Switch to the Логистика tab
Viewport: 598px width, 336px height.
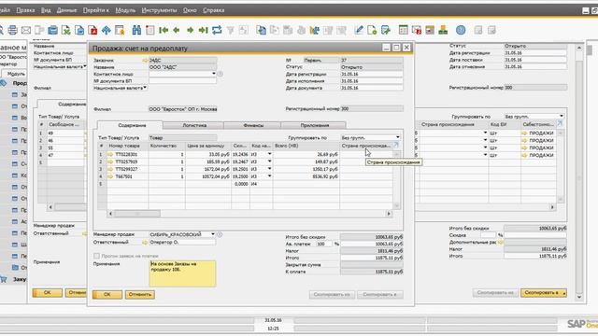(x=194, y=125)
